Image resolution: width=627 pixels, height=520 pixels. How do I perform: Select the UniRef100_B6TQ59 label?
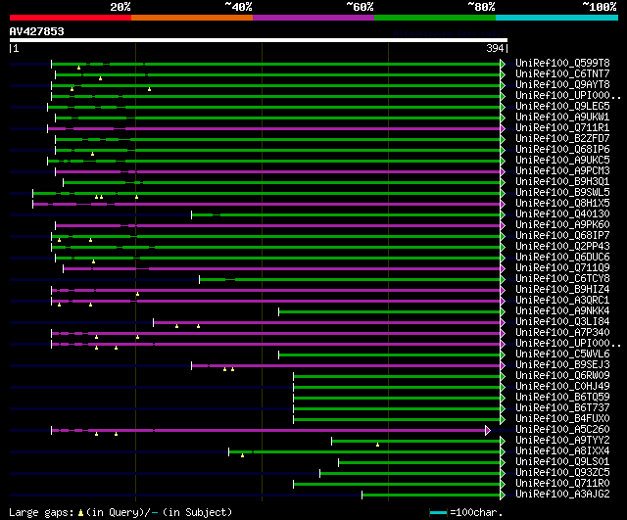(562, 398)
